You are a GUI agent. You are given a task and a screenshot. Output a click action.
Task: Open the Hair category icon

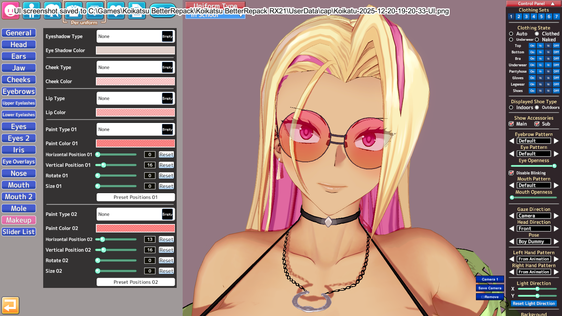tap(53, 11)
